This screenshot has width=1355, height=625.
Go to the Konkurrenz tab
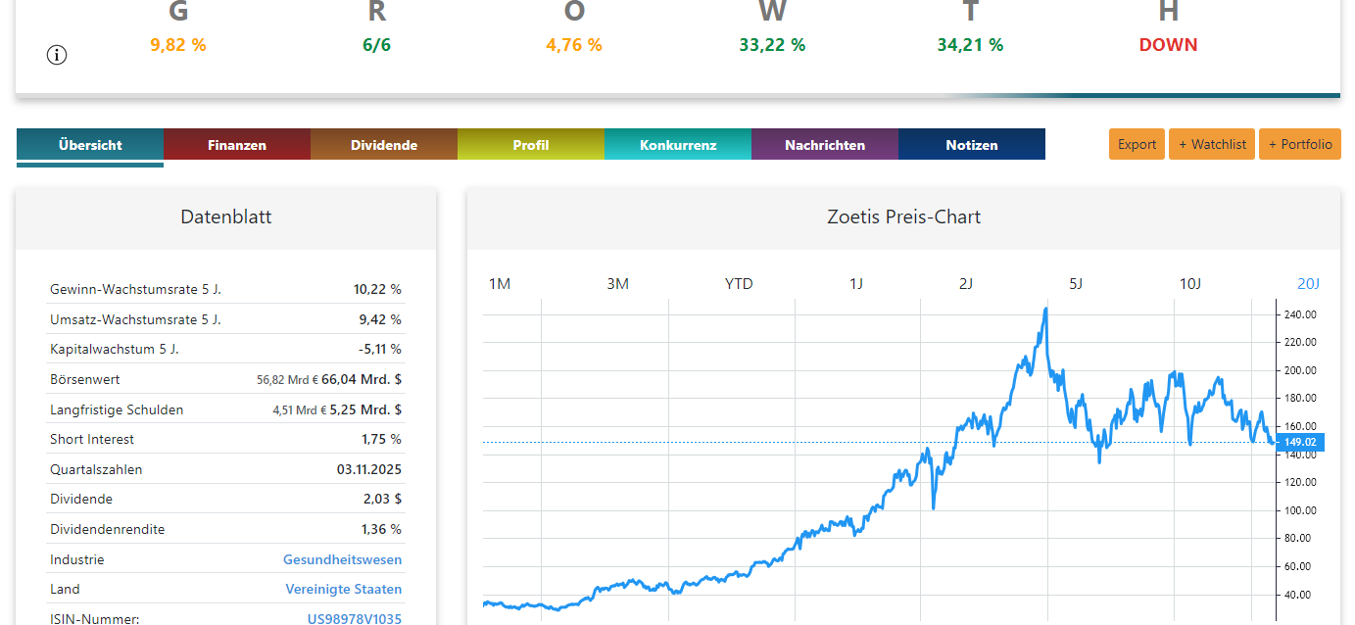point(678,145)
